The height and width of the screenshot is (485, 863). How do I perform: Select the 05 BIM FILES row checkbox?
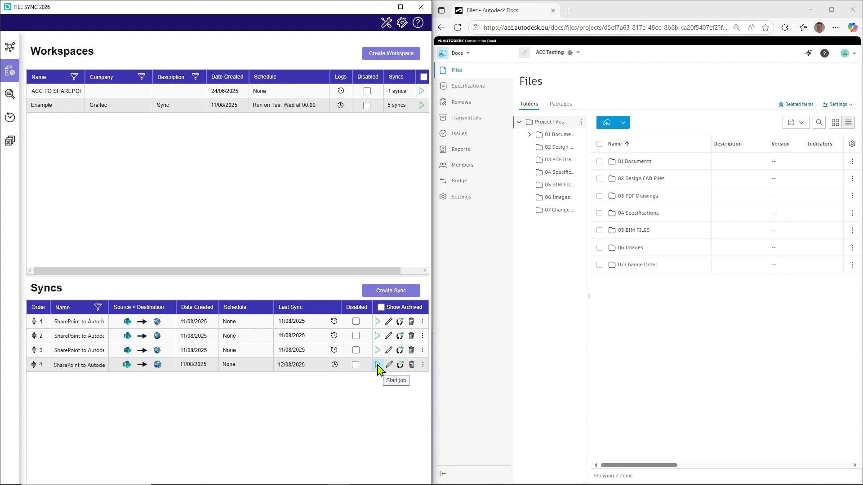pos(599,230)
